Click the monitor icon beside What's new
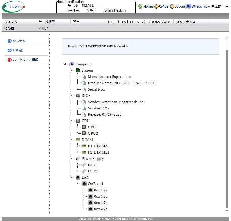The width and height of the screenshot is (231, 221). (189, 7)
